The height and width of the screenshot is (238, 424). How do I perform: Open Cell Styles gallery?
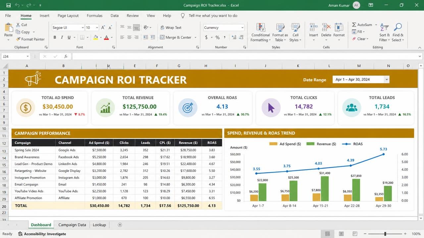point(295,32)
